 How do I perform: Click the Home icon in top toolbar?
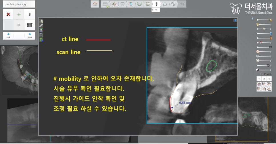coord(95,4)
